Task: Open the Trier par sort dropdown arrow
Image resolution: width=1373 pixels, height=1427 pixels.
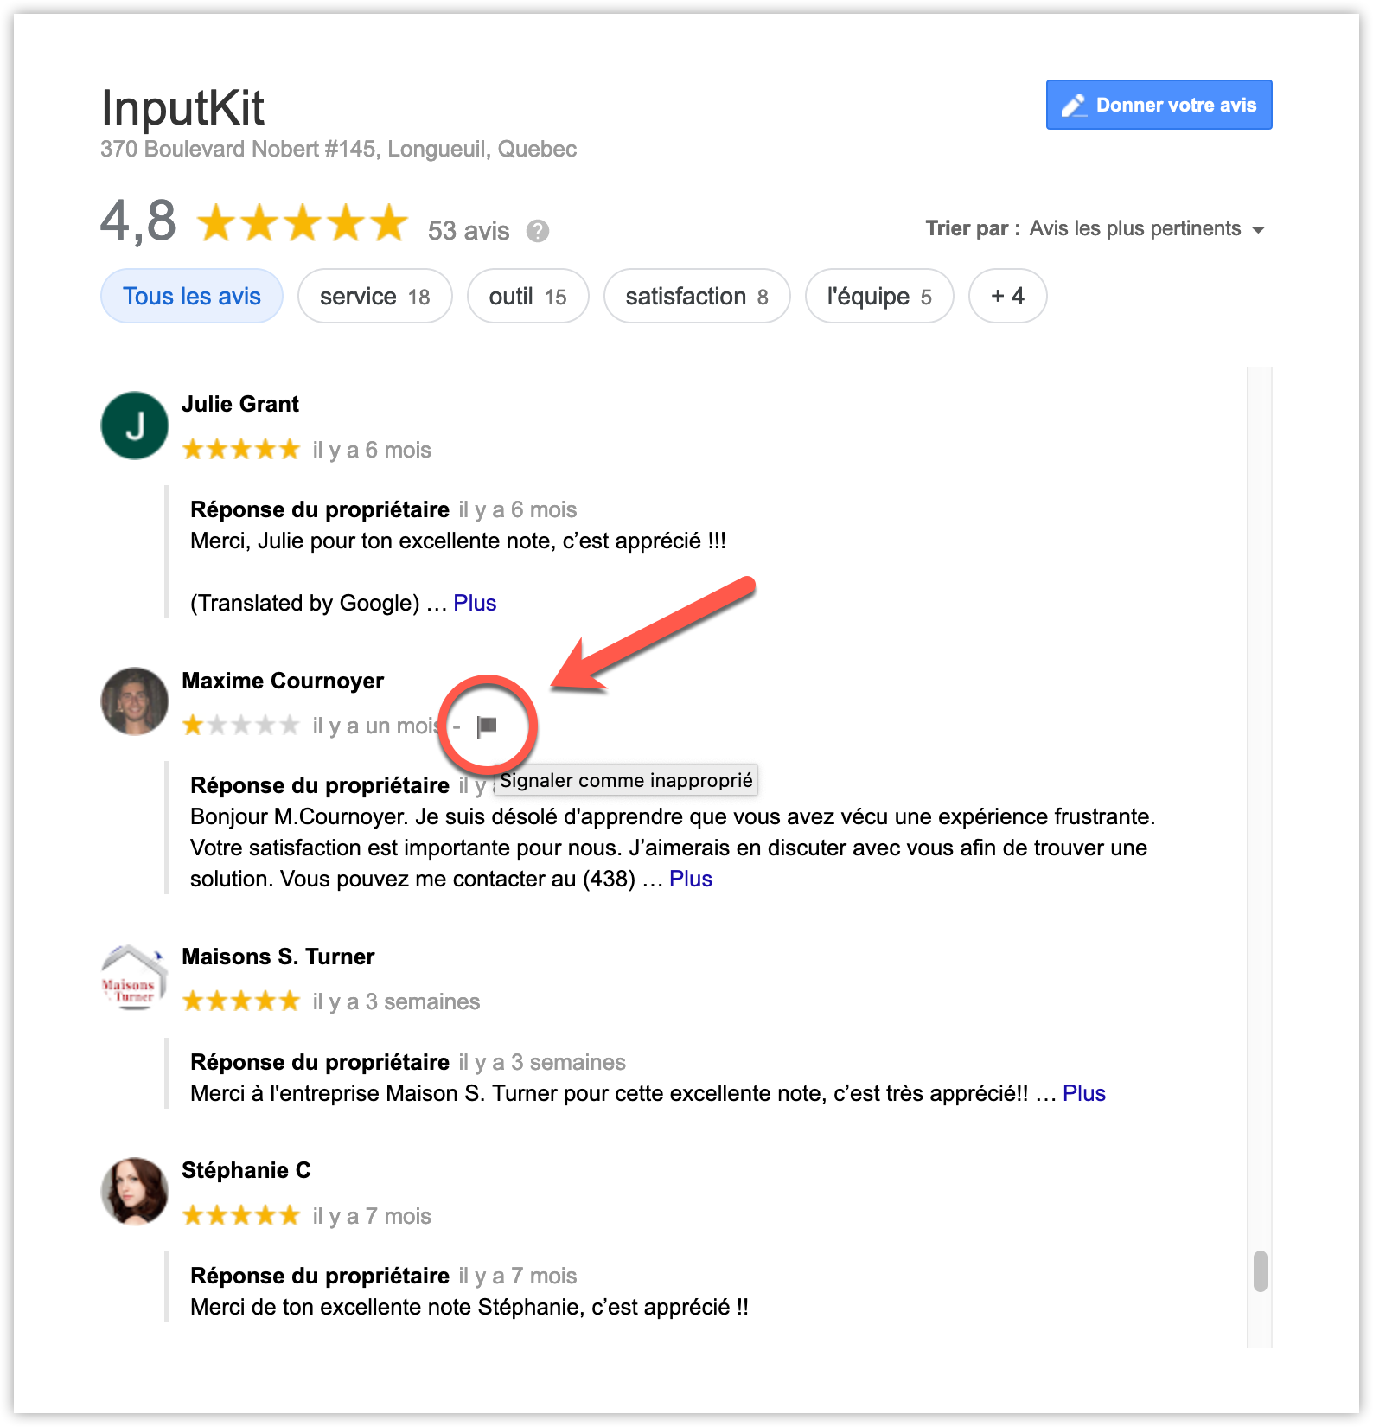Action: (x=1259, y=229)
